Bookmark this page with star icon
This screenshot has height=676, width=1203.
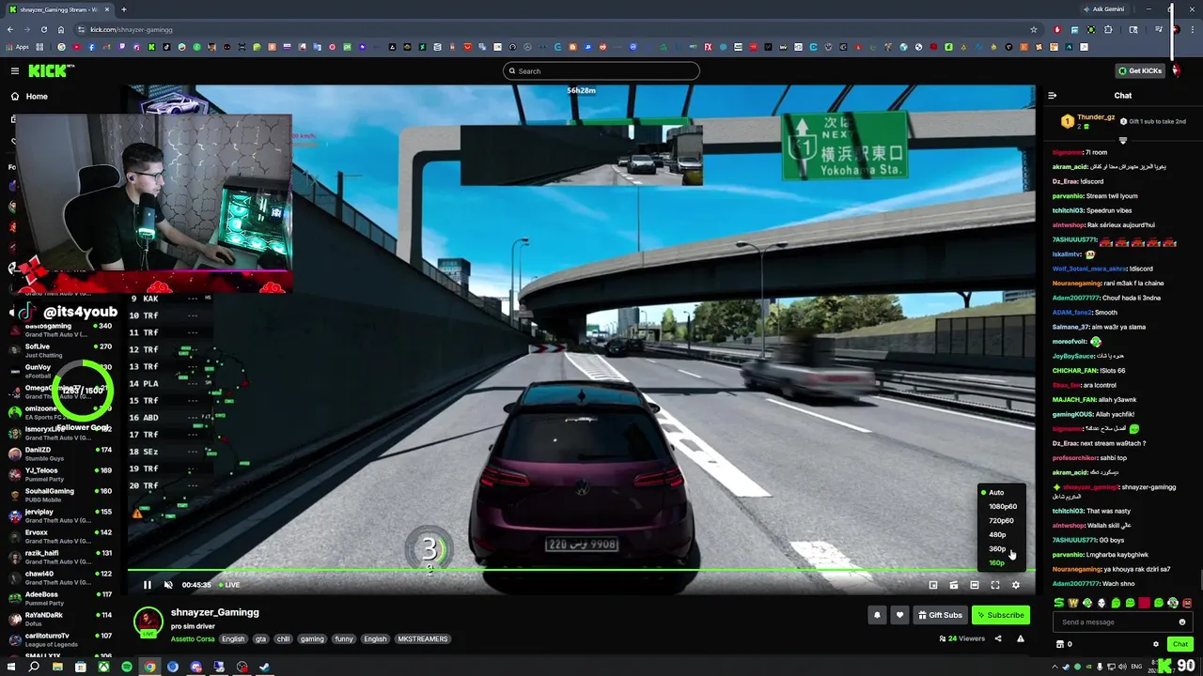(x=1034, y=29)
